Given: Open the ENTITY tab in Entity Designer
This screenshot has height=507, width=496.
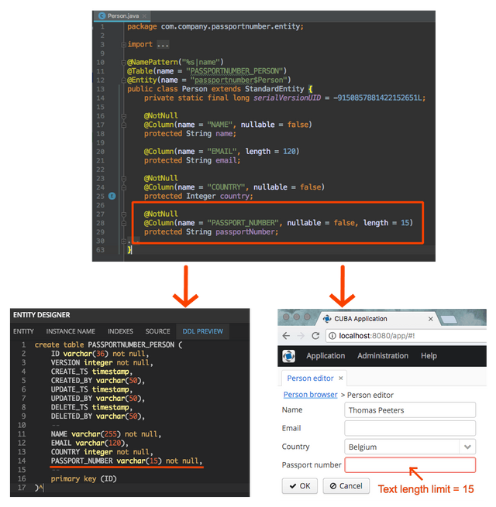Looking at the screenshot, I should [x=23, y=331].
